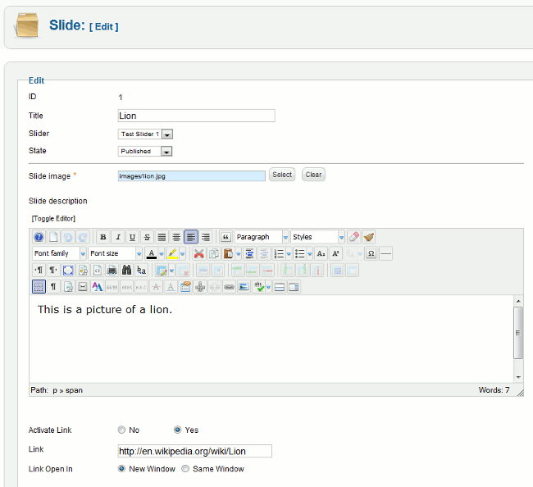Click the Subscript icon

(321, 253)
